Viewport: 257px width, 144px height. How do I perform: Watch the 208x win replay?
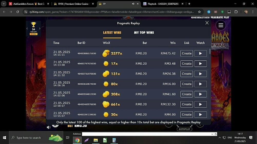tap(200, 94)
